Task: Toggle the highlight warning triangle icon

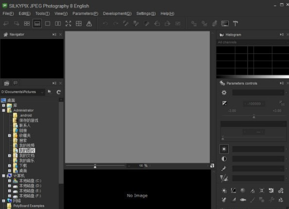Action: pyautogui.click(x=89, y=23)
